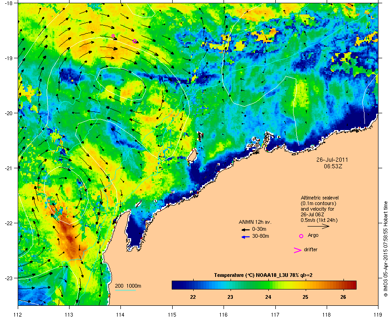This screenshot has height=317, width=392.
Task: Click latitude axis label -18
Action: (8, 3)
